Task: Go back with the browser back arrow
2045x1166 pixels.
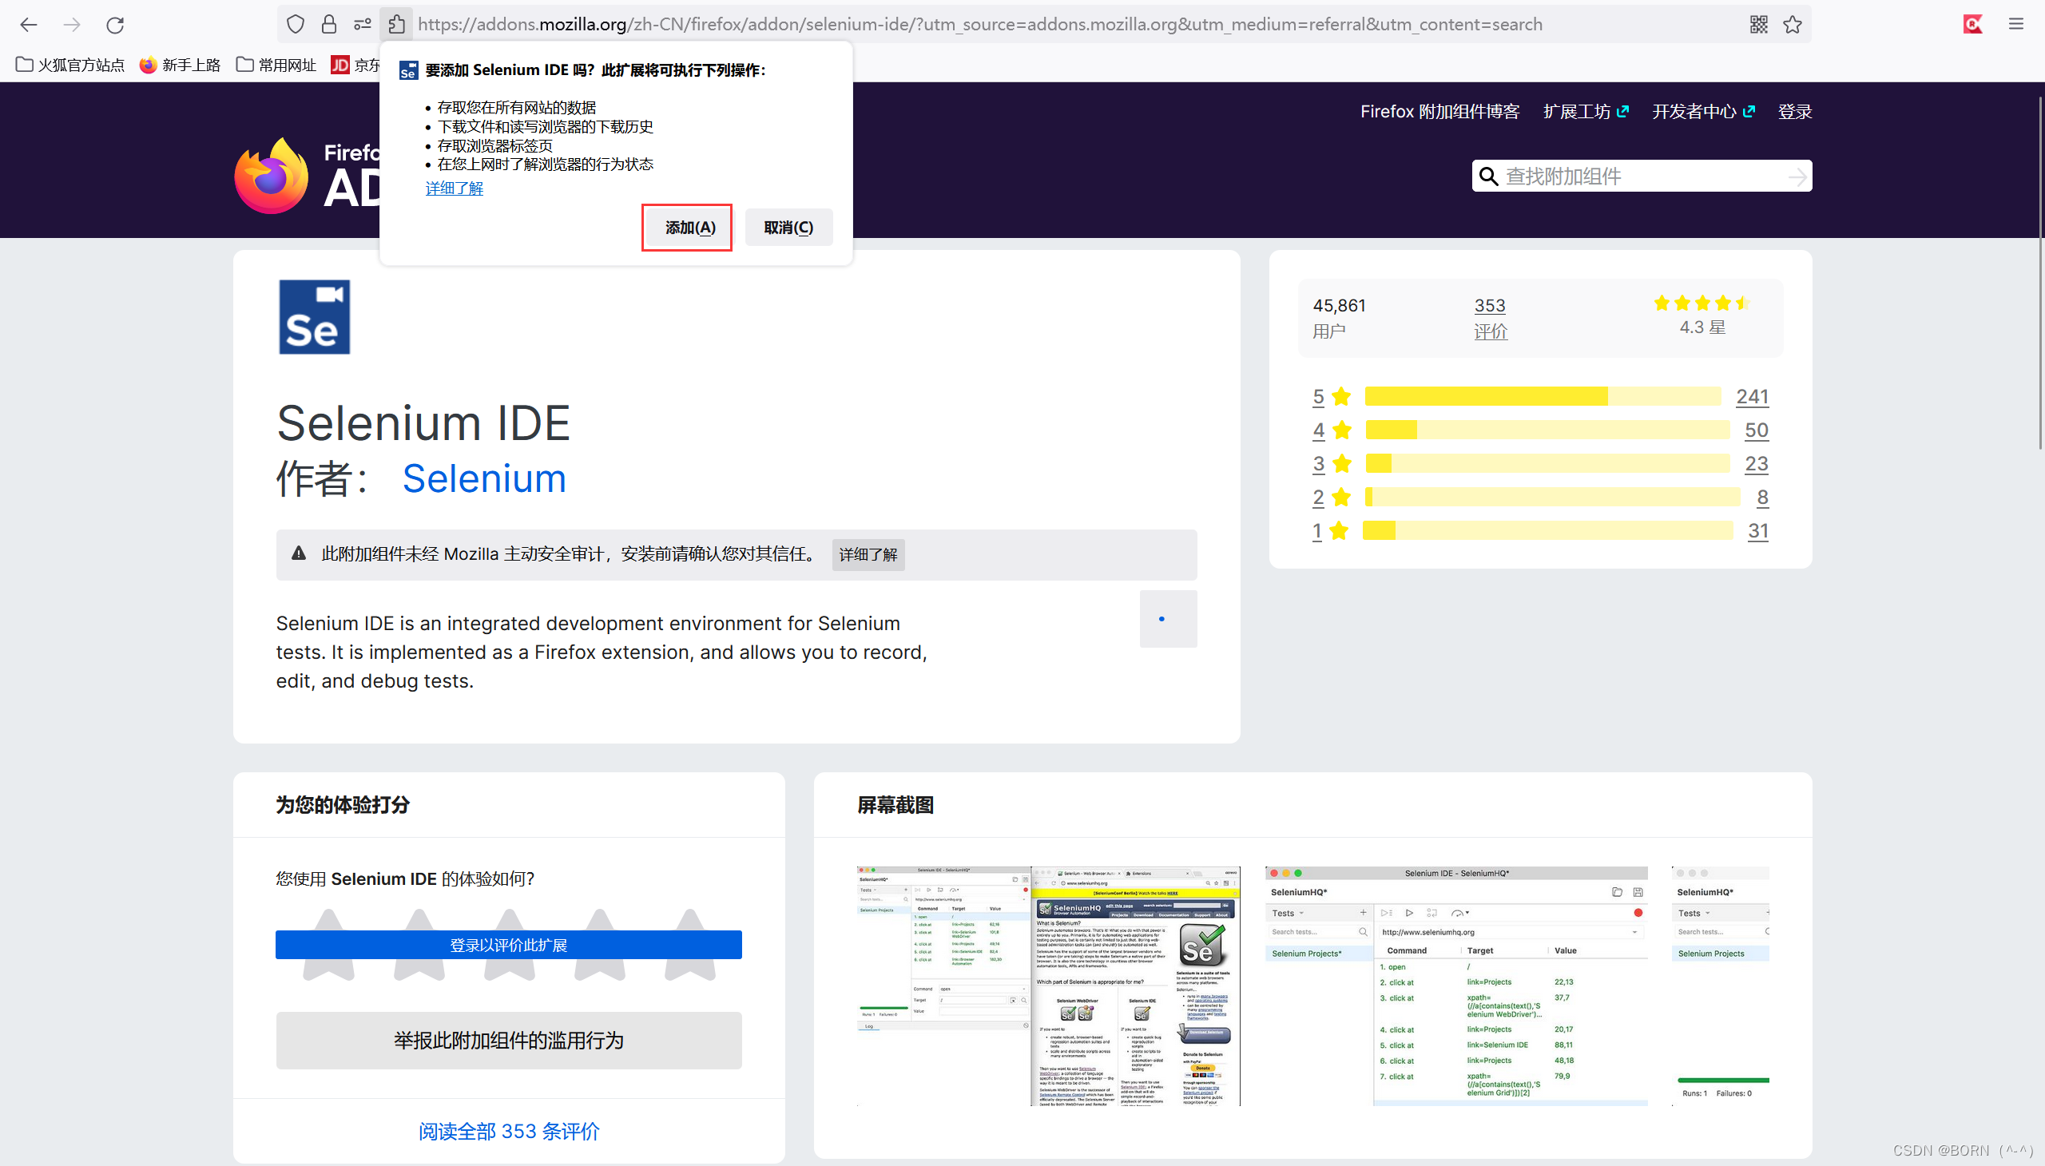Action: 29,25
